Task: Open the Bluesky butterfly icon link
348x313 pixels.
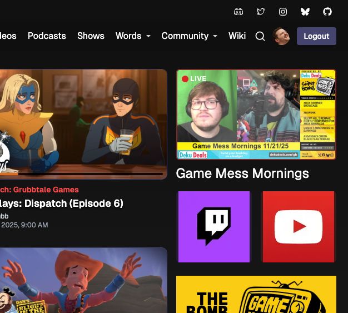Action: 305,12
